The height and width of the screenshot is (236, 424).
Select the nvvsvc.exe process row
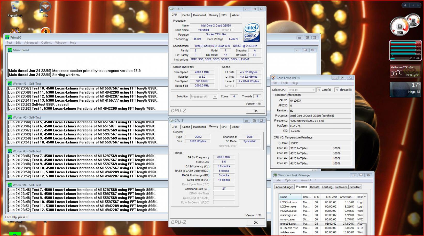tap(321, 219)
